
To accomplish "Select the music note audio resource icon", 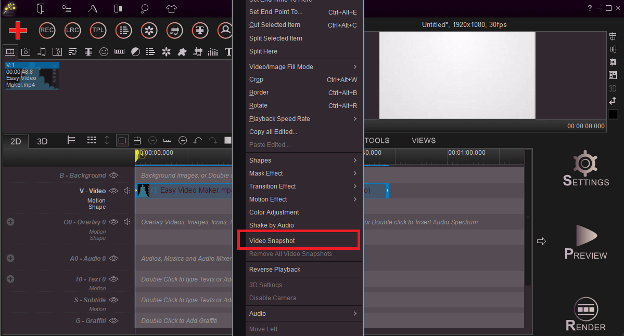I will click(42, 51).
